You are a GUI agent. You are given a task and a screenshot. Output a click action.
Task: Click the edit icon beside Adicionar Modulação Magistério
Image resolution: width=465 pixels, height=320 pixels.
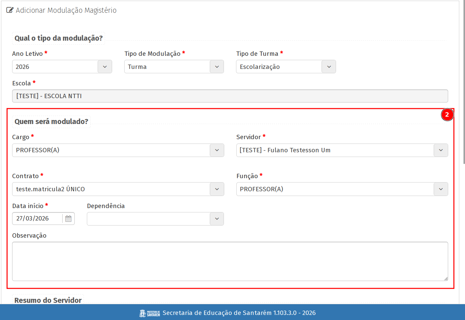pyautogui.click(x=10, y=10)
